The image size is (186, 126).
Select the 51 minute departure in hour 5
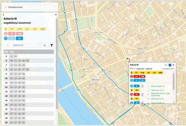(15, 56)
